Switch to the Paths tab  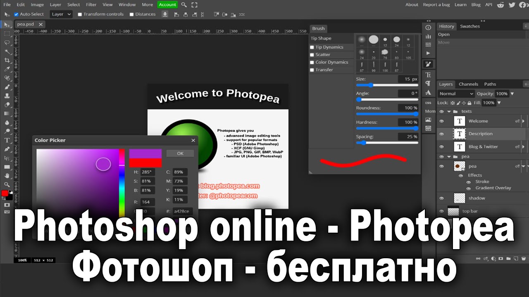click(490, 84)
